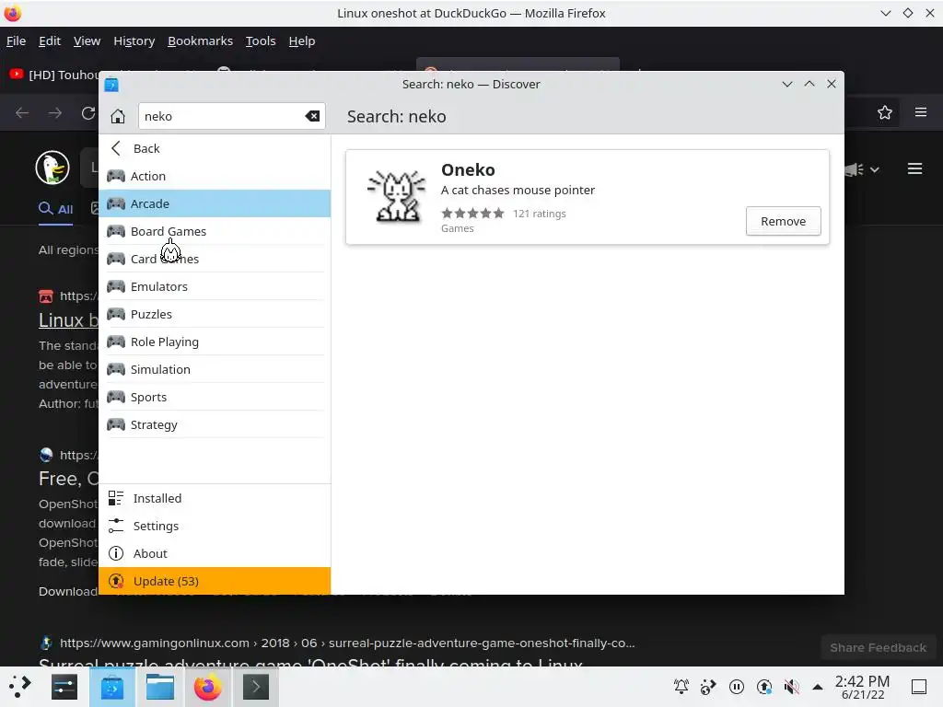The height and width of the screenshot is (707, 943).
Task: Show desktop via taskbar corner button
Action: [x=919, y=687]
